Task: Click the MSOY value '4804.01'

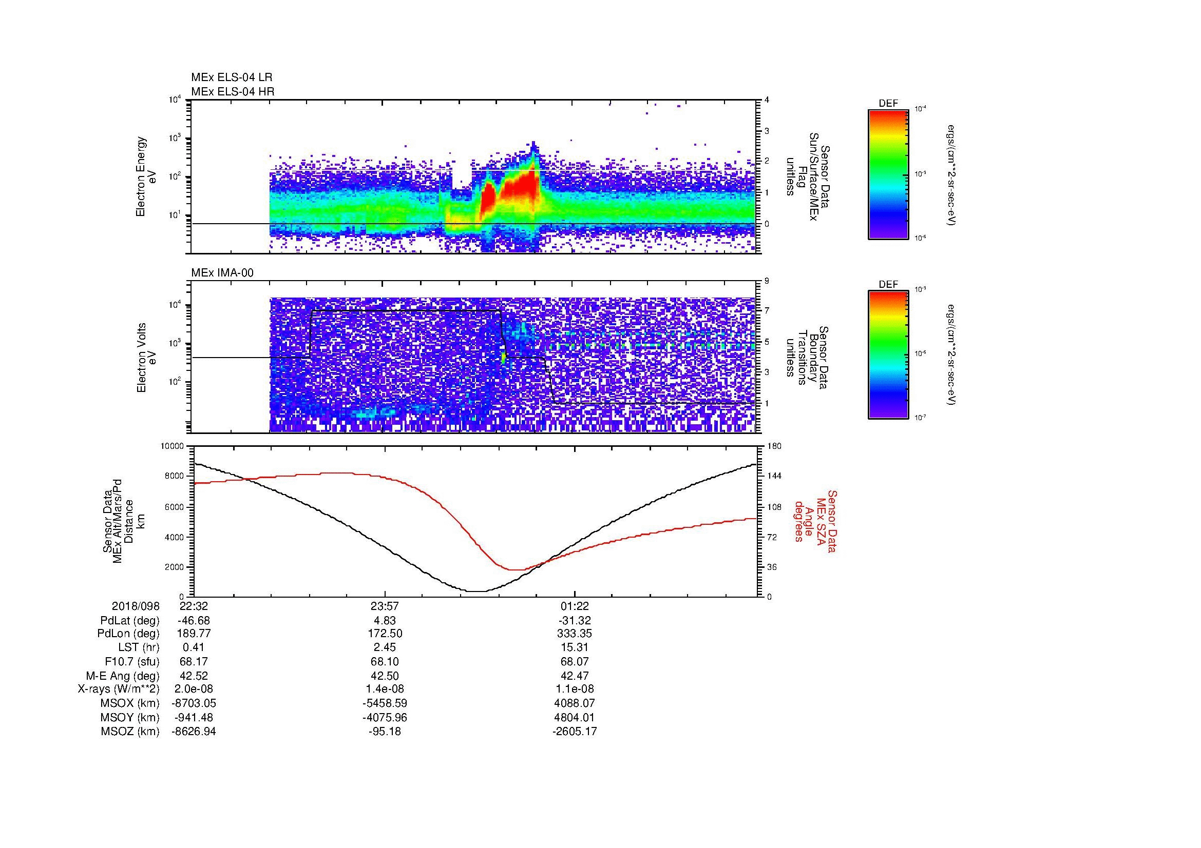Action: click(575, 717)
